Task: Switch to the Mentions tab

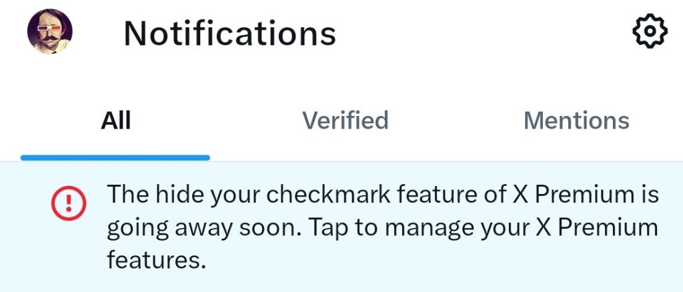Action: coord(576,121)
